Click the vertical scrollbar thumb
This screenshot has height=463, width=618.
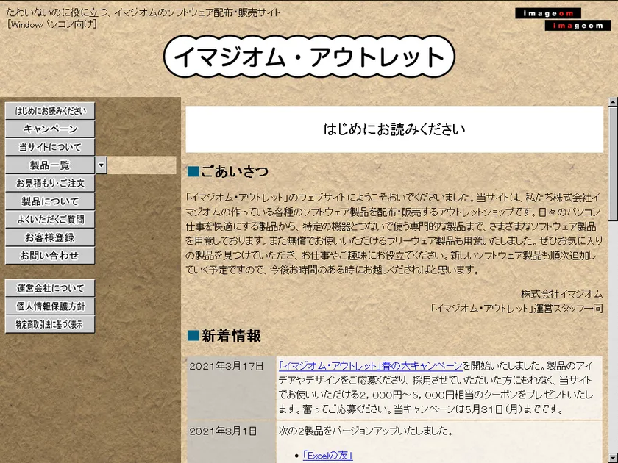pyautogui.click(x=613, y=163)
